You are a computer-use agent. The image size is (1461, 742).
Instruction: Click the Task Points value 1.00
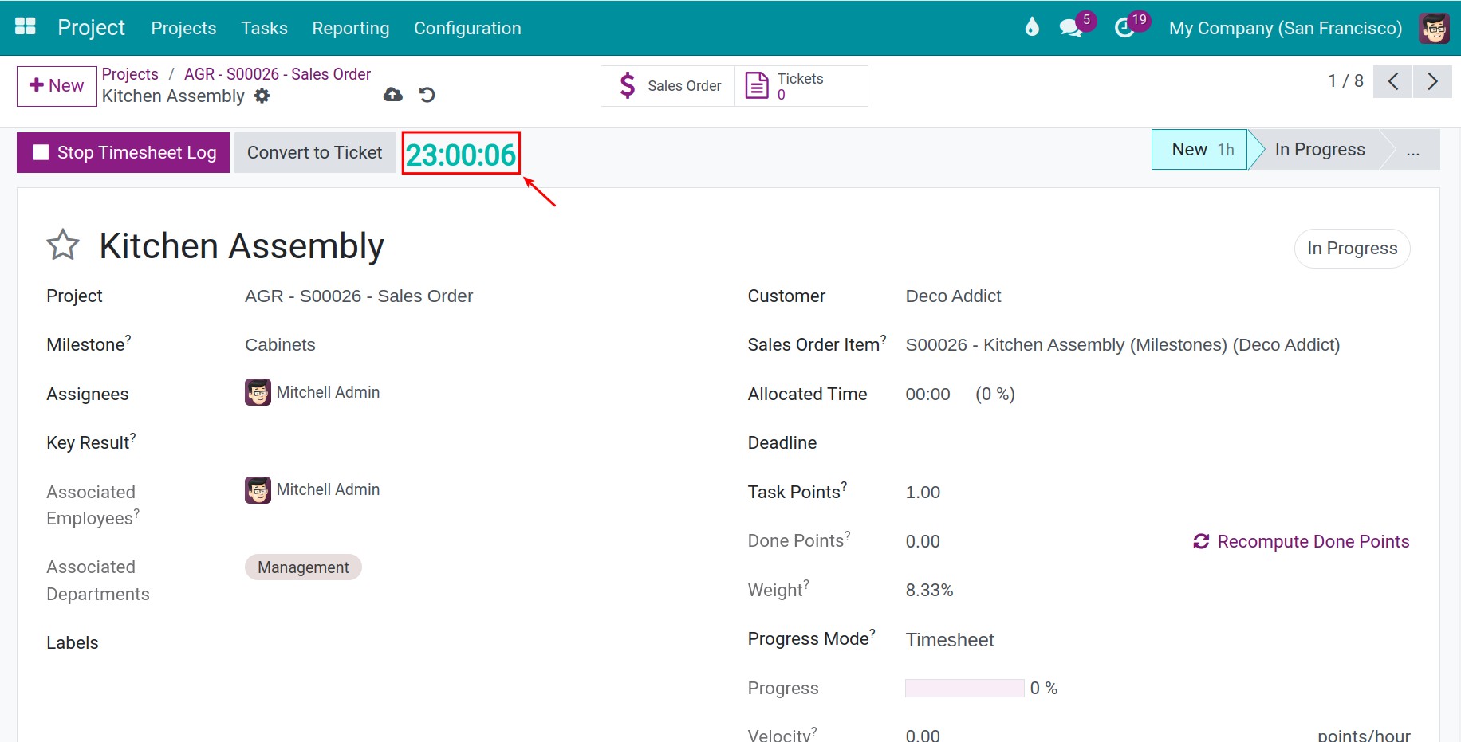(x=923, y=493)
